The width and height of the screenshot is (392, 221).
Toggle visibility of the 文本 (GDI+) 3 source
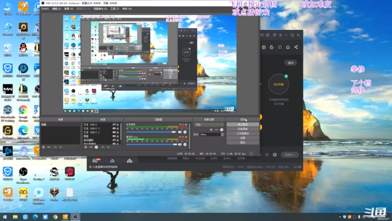pyautogui.click(x=114, y=129)
